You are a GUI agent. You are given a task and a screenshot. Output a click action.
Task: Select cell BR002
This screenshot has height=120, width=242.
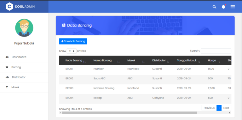(x=69, y=78)
